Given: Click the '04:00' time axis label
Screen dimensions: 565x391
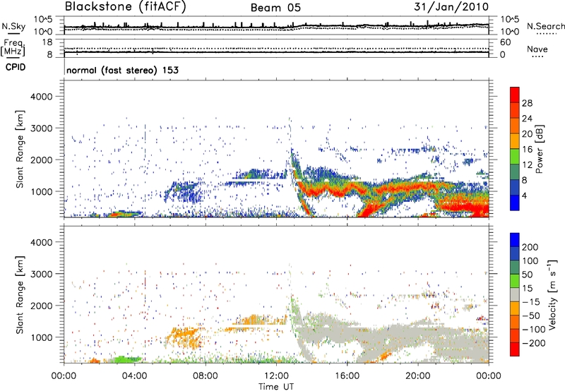Looking at the screenshot, I should [134, 376].
